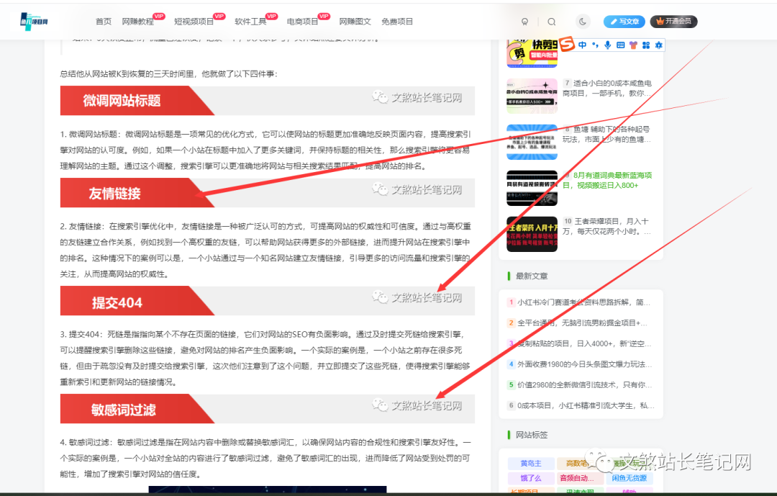Screen dimensions: 777x496
Task: Open the IME settings icon
Action: [659, 45]
